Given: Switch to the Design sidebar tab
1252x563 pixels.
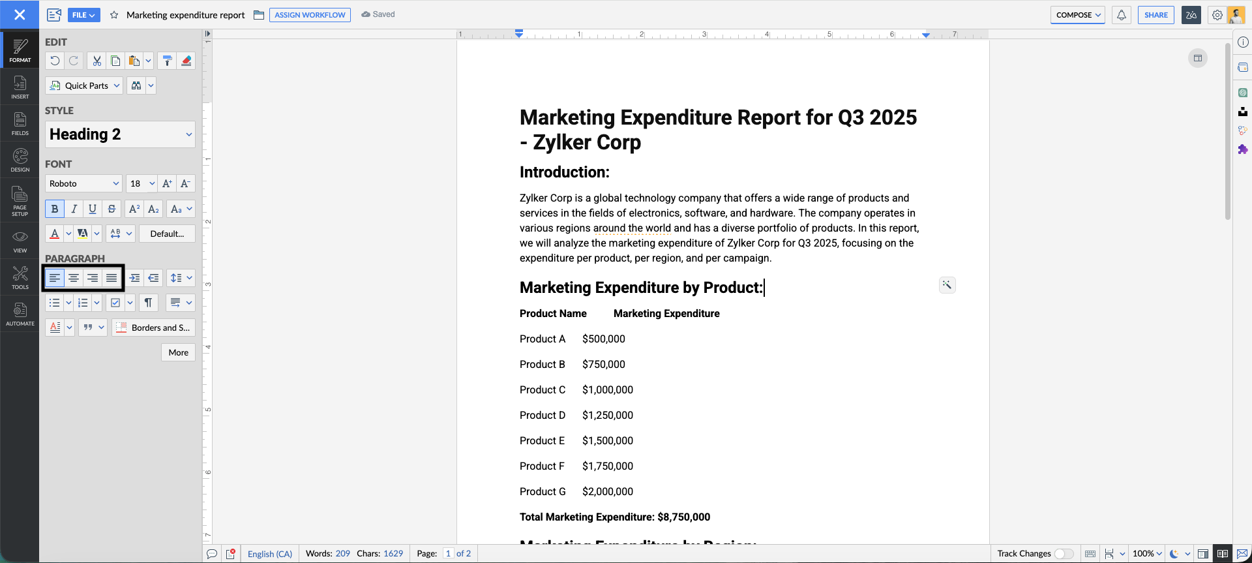Looking at the screenshot, I should pyautogui.click(x=20, y=160).
